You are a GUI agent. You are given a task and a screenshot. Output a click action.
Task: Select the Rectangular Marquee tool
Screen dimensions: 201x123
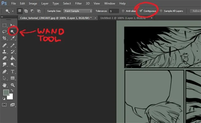pyautogui.click(x=5, y=25)
